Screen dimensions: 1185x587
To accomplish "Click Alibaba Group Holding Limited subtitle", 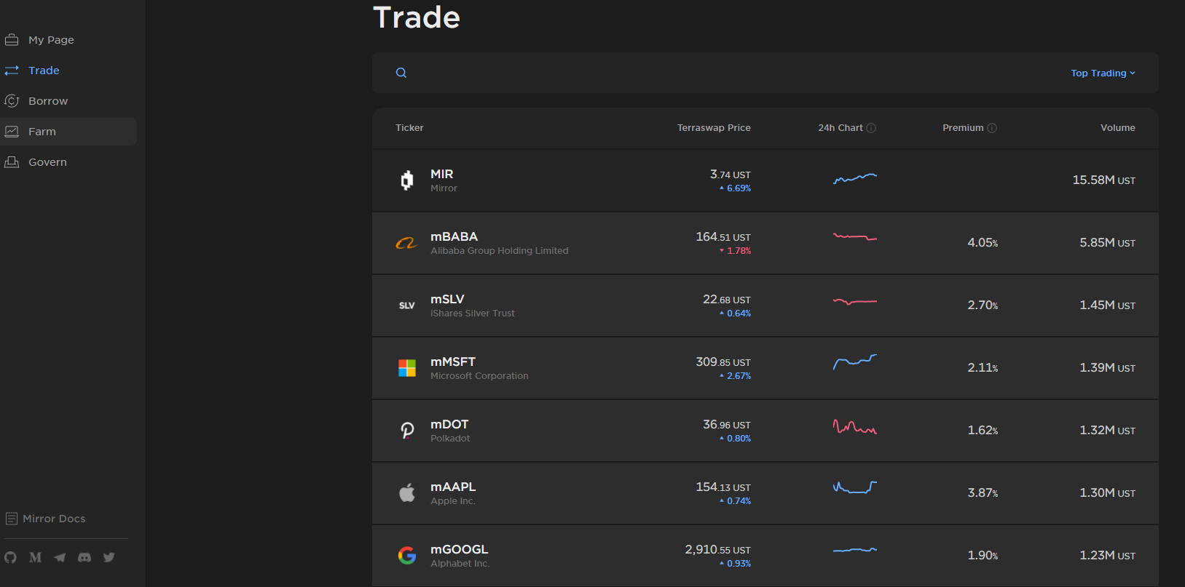I will [500, 251].
